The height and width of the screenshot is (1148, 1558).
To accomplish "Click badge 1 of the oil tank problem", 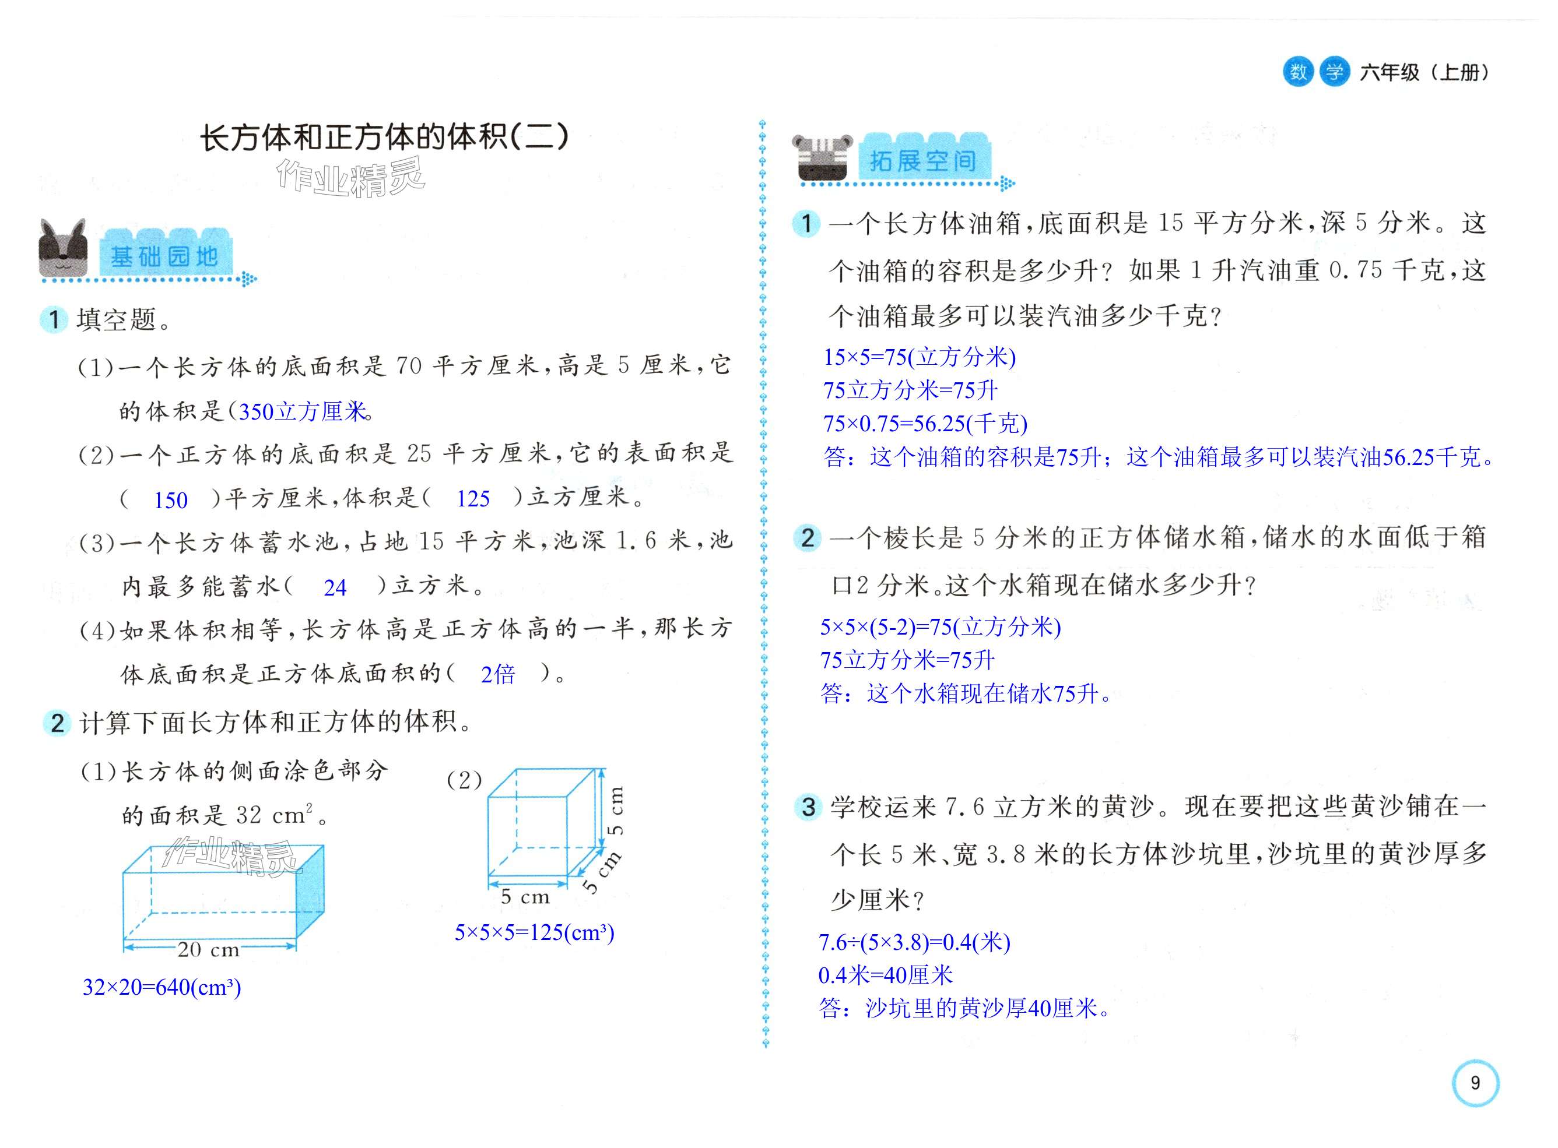I will coord(806,224).
